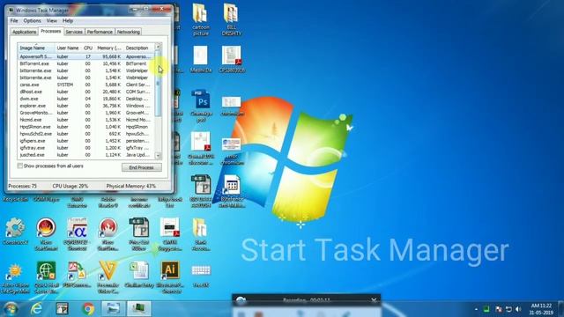Sort processes by Image Name column
Screen dimensions: 564x317
pos(36,48)
